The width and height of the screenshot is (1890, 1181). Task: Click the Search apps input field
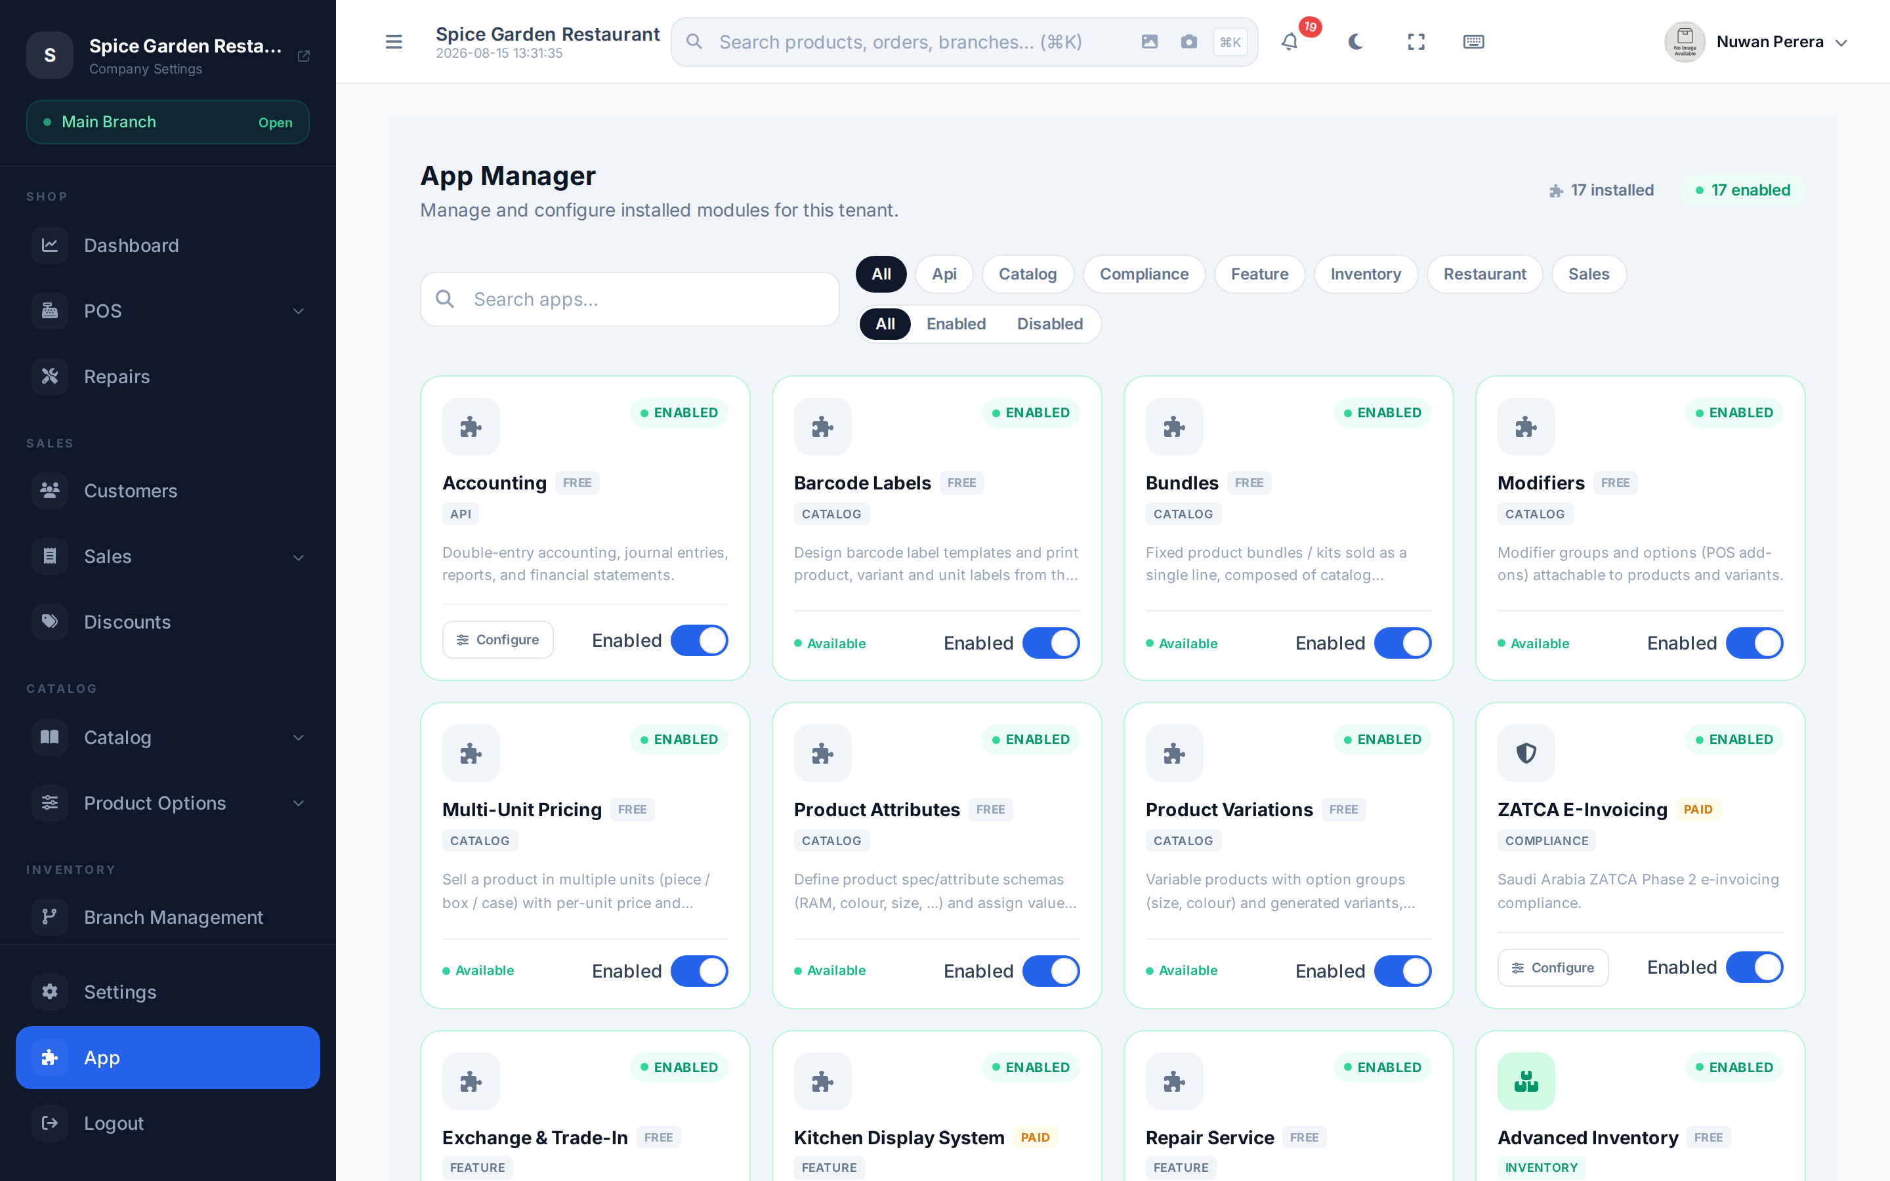click(x=629, y=299)
